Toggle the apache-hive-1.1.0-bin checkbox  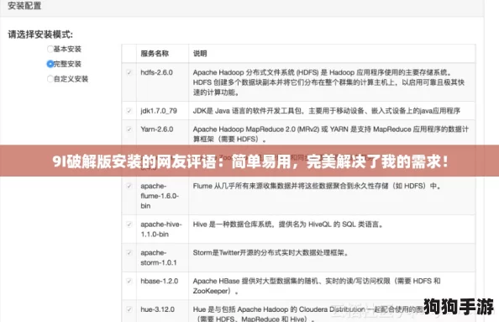129,224
